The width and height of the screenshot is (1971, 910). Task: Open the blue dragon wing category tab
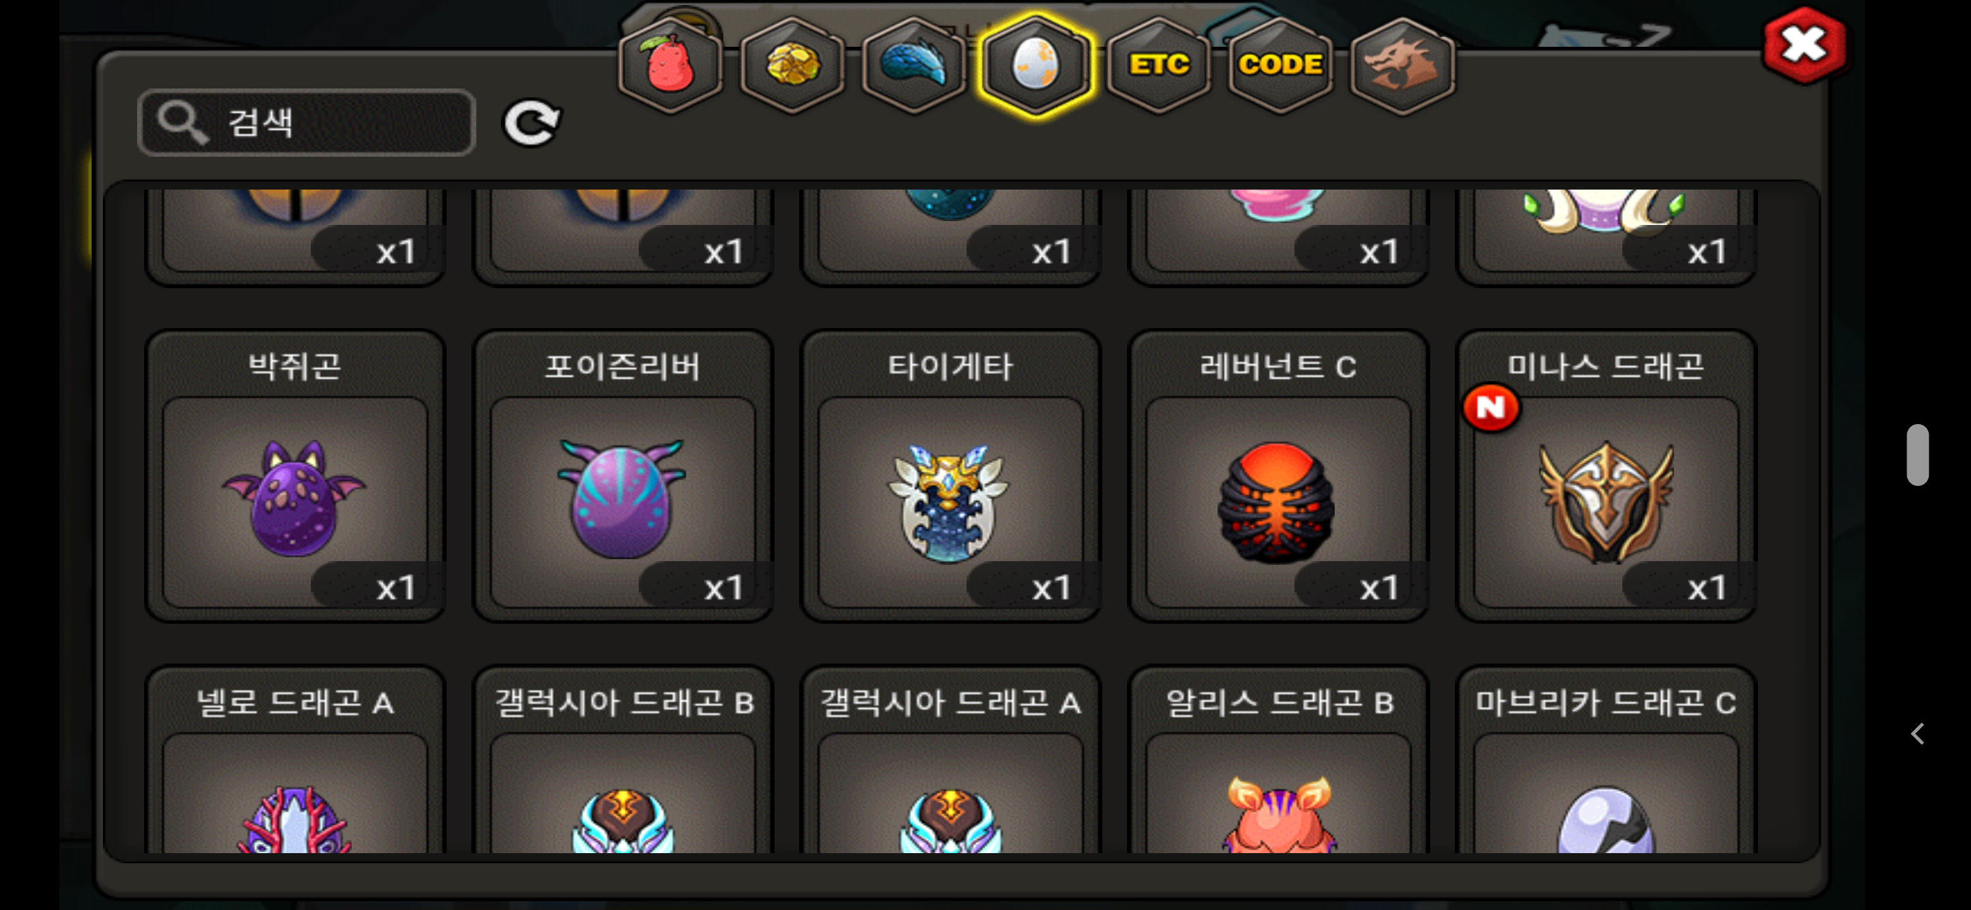pos(913,66)
